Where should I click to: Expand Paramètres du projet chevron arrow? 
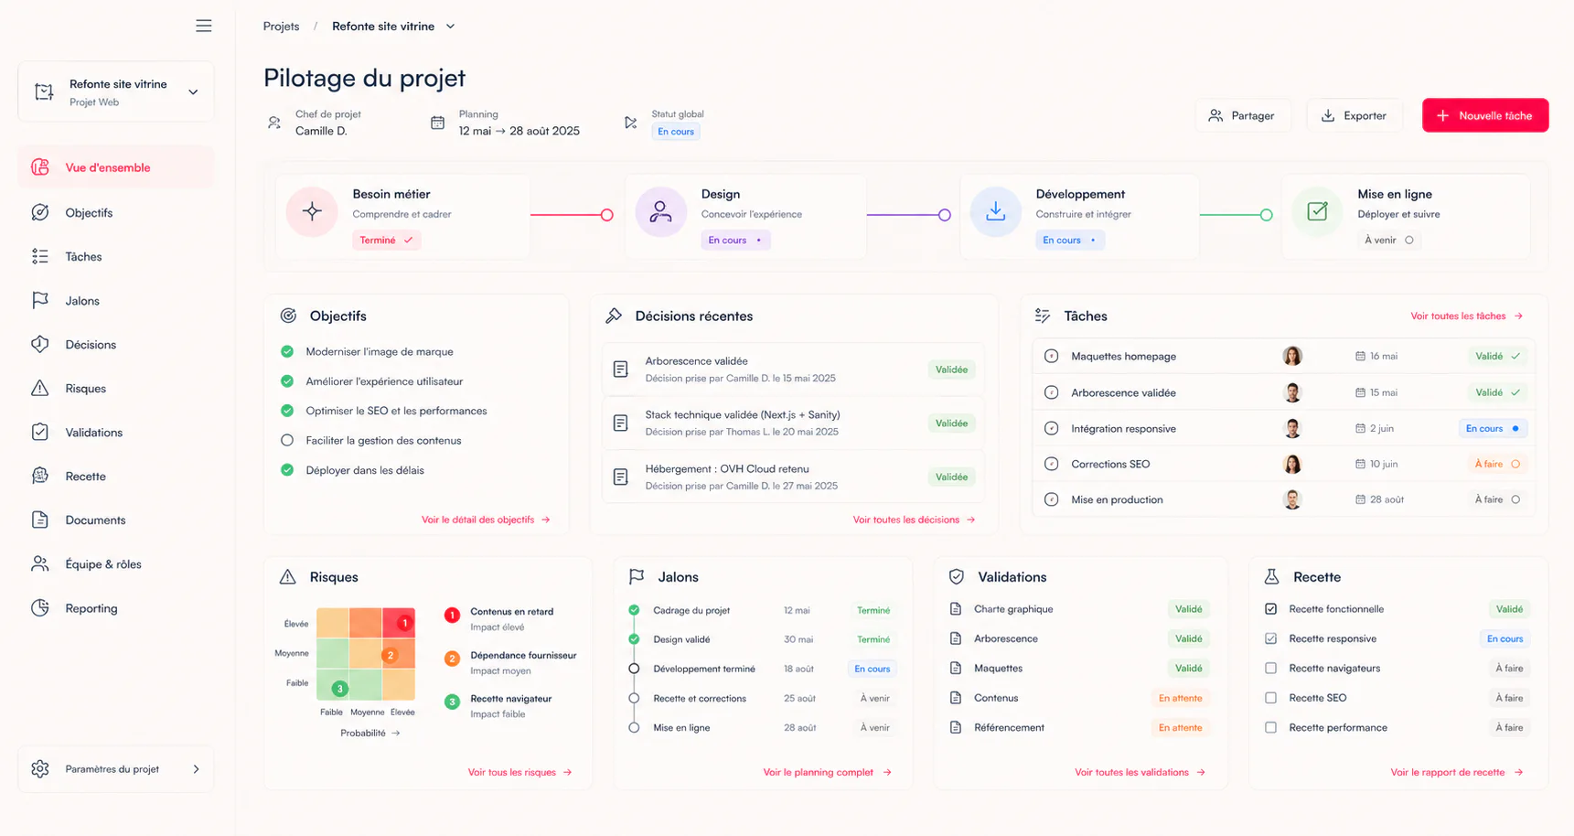tap(196, 769)
